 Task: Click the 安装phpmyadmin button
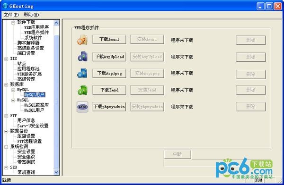pyautogui.click(x=147, y=107)
